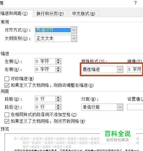Open the 对齐方式 dropdown arrow

(74, 30)
